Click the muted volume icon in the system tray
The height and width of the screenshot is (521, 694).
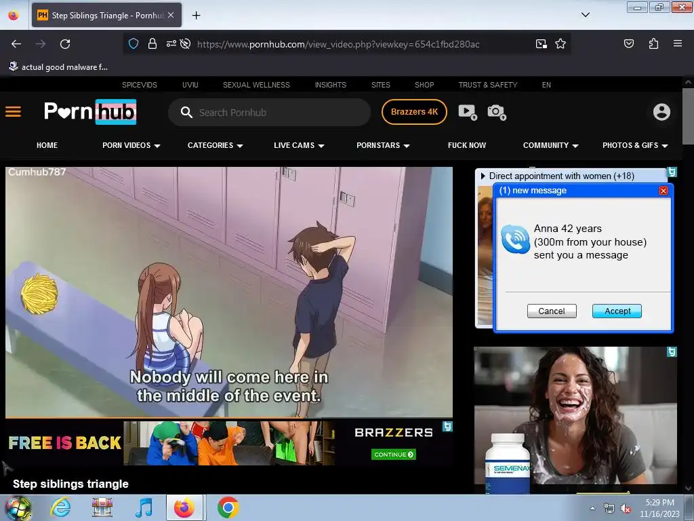(625, 509)
